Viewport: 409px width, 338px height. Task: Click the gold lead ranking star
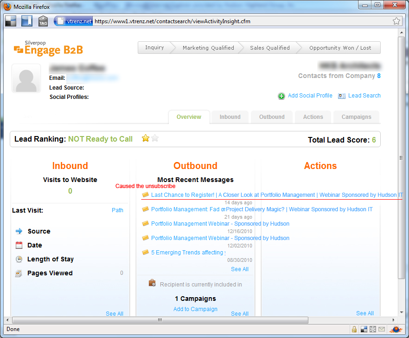click(x=145, y=138)
